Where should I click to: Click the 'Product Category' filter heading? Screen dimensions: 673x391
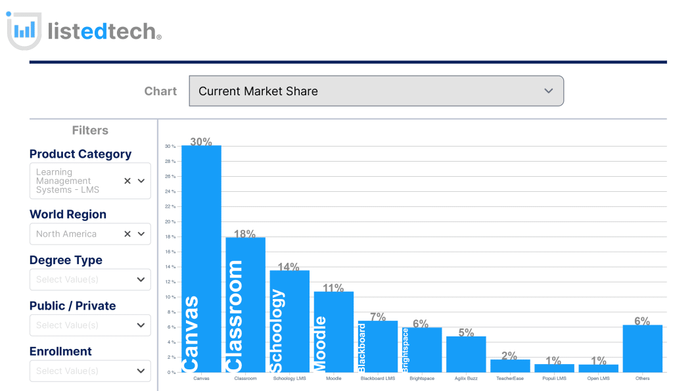click(x=80, y=154)
